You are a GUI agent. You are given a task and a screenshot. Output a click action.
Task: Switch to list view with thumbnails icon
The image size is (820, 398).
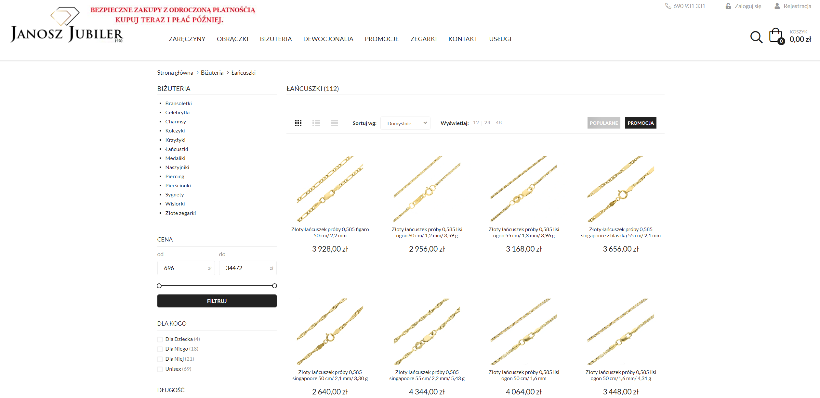(316, 123)
